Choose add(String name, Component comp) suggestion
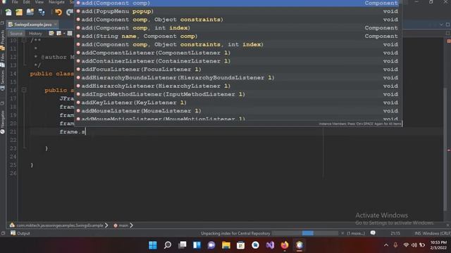Viewport: 451px width, 253px height. tap(238, 36)
